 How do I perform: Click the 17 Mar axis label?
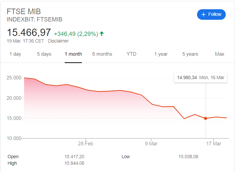click(x=214, y=144)
